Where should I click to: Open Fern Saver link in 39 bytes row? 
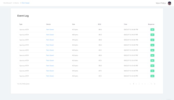50,40
